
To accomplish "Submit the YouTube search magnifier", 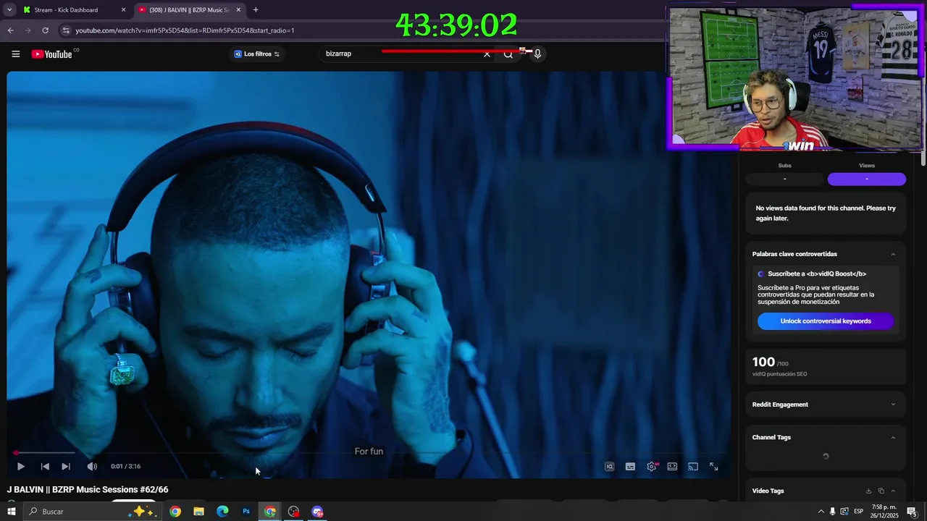I will click(x=508, y=54).
